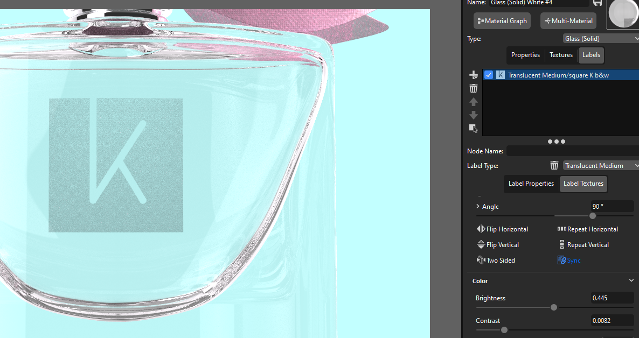639x338 pixels.
Task: Duplicate the label with the copy icon
Action: click(473, 128)
